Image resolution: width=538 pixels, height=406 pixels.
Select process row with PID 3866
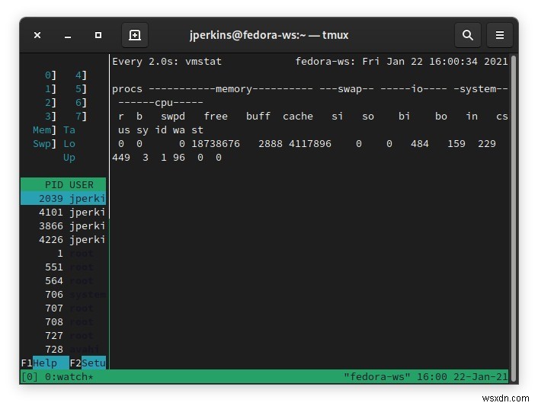[x=63, y=226]
